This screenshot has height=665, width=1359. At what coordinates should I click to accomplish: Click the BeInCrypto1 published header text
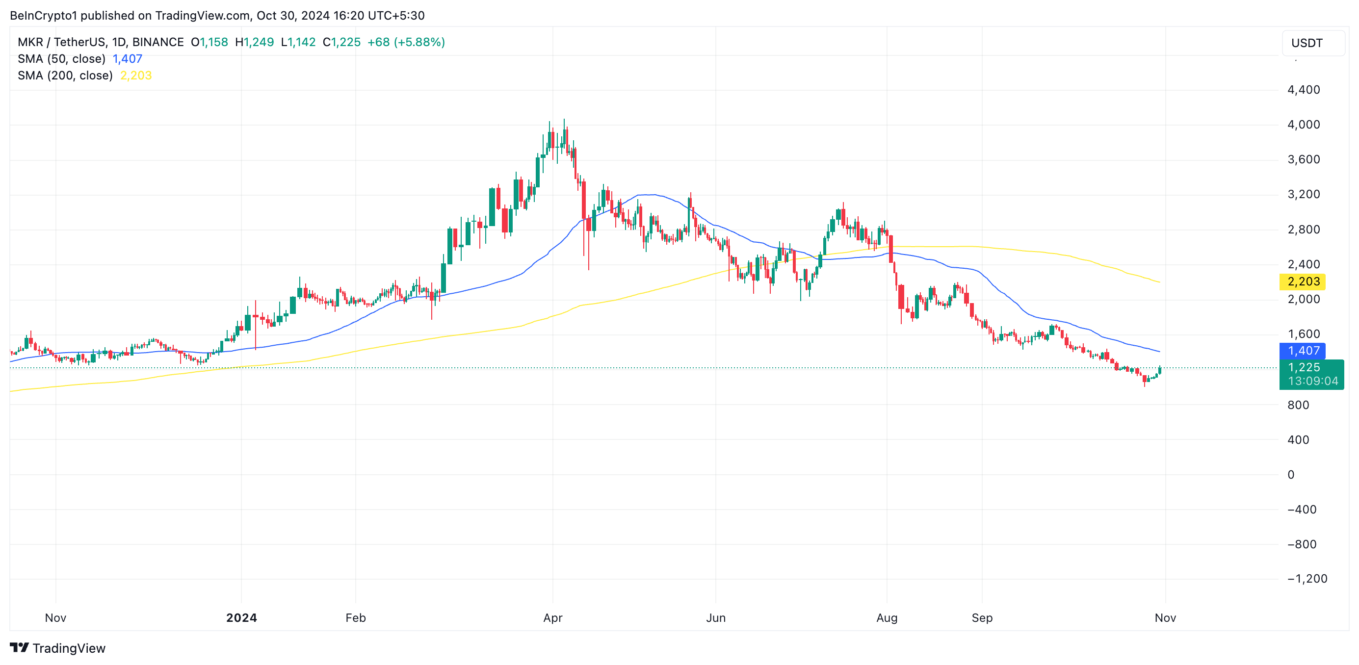point(217,15)
